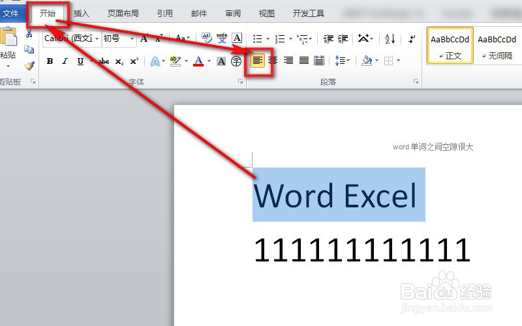The height and width of the screenshot is (326, 522).
Task: Expand the Paste options arrow
Action: (8, 67)
